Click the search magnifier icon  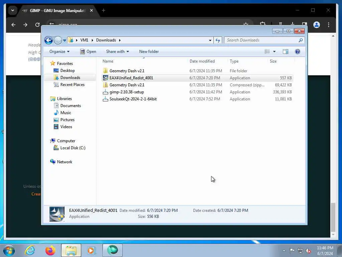(301, 40)
